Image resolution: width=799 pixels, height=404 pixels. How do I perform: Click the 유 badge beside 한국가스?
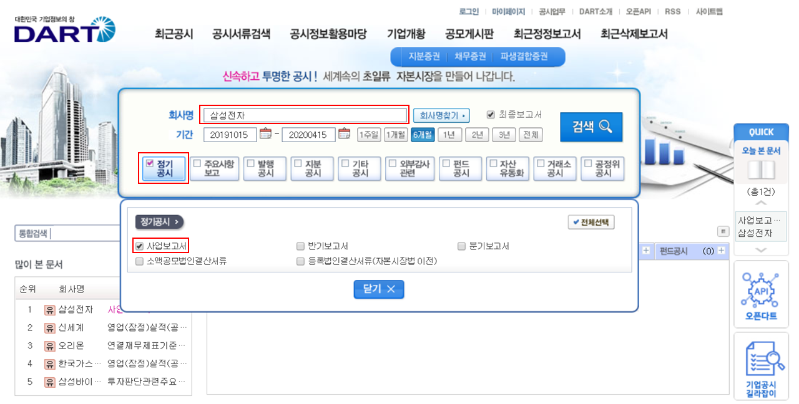click(50, 363)
